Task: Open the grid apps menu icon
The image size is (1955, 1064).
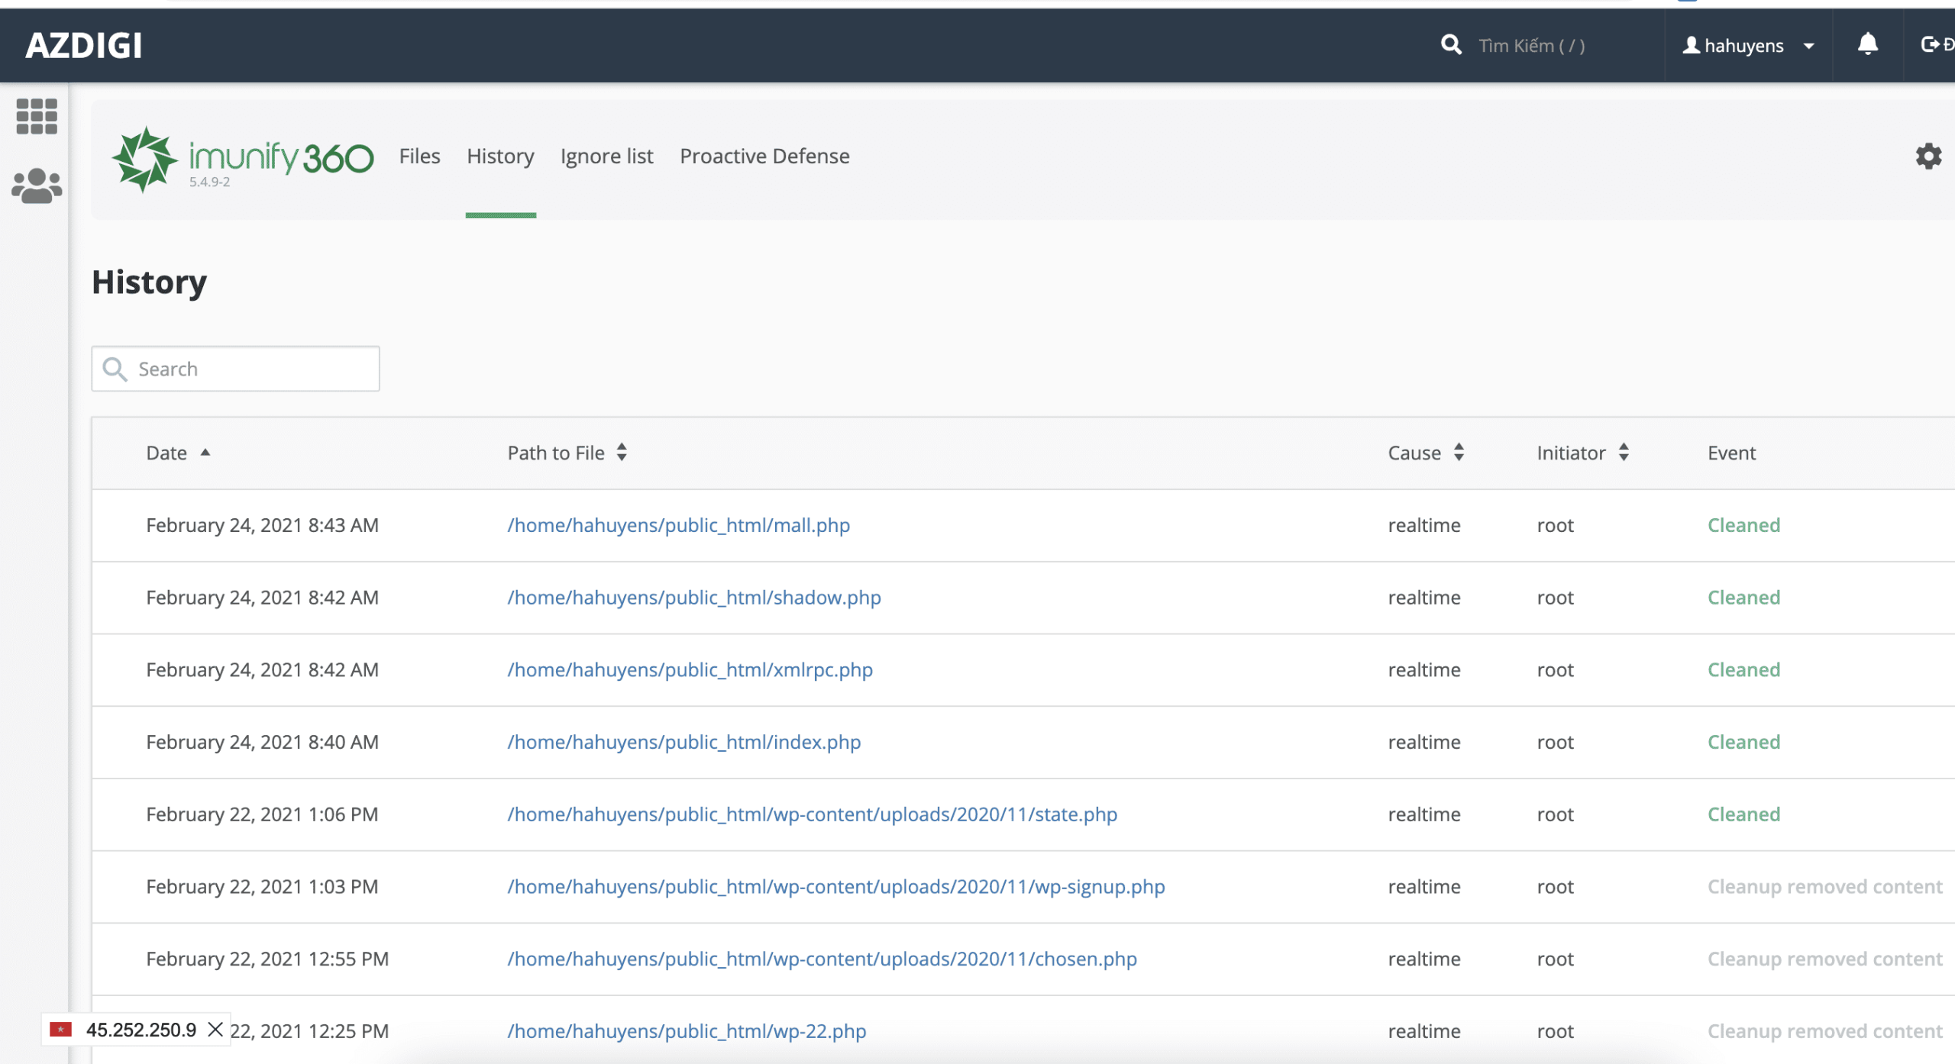Action: (x=37, y=117)
